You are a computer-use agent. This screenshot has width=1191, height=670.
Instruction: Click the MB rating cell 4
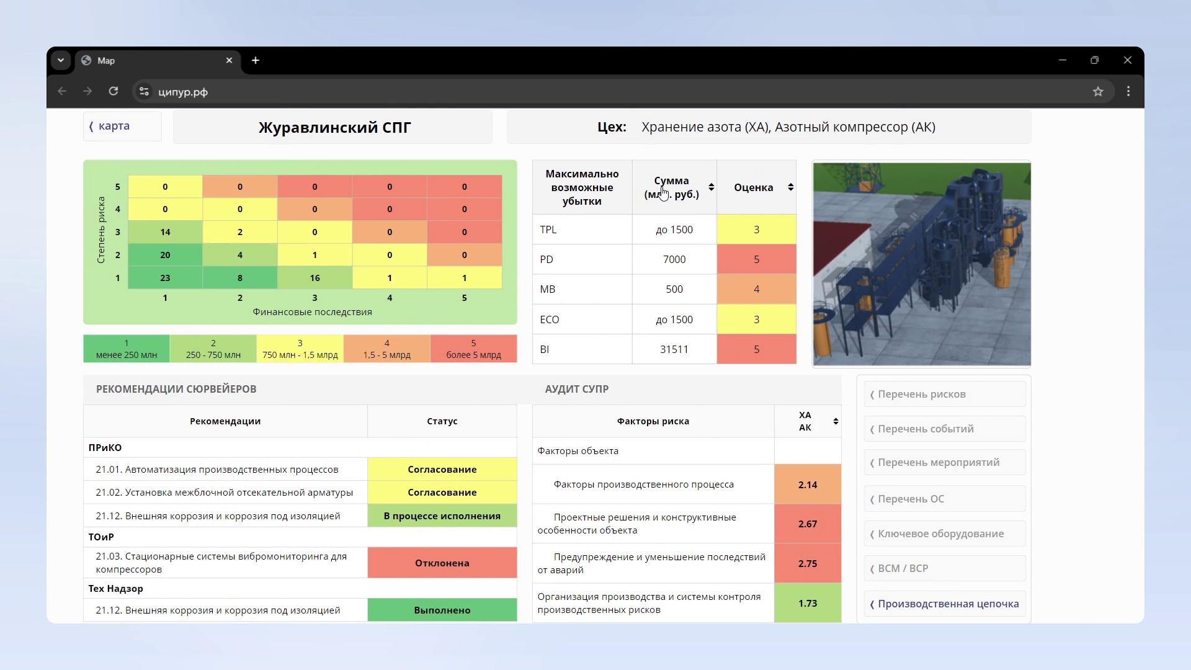click(x=757, y=289)
